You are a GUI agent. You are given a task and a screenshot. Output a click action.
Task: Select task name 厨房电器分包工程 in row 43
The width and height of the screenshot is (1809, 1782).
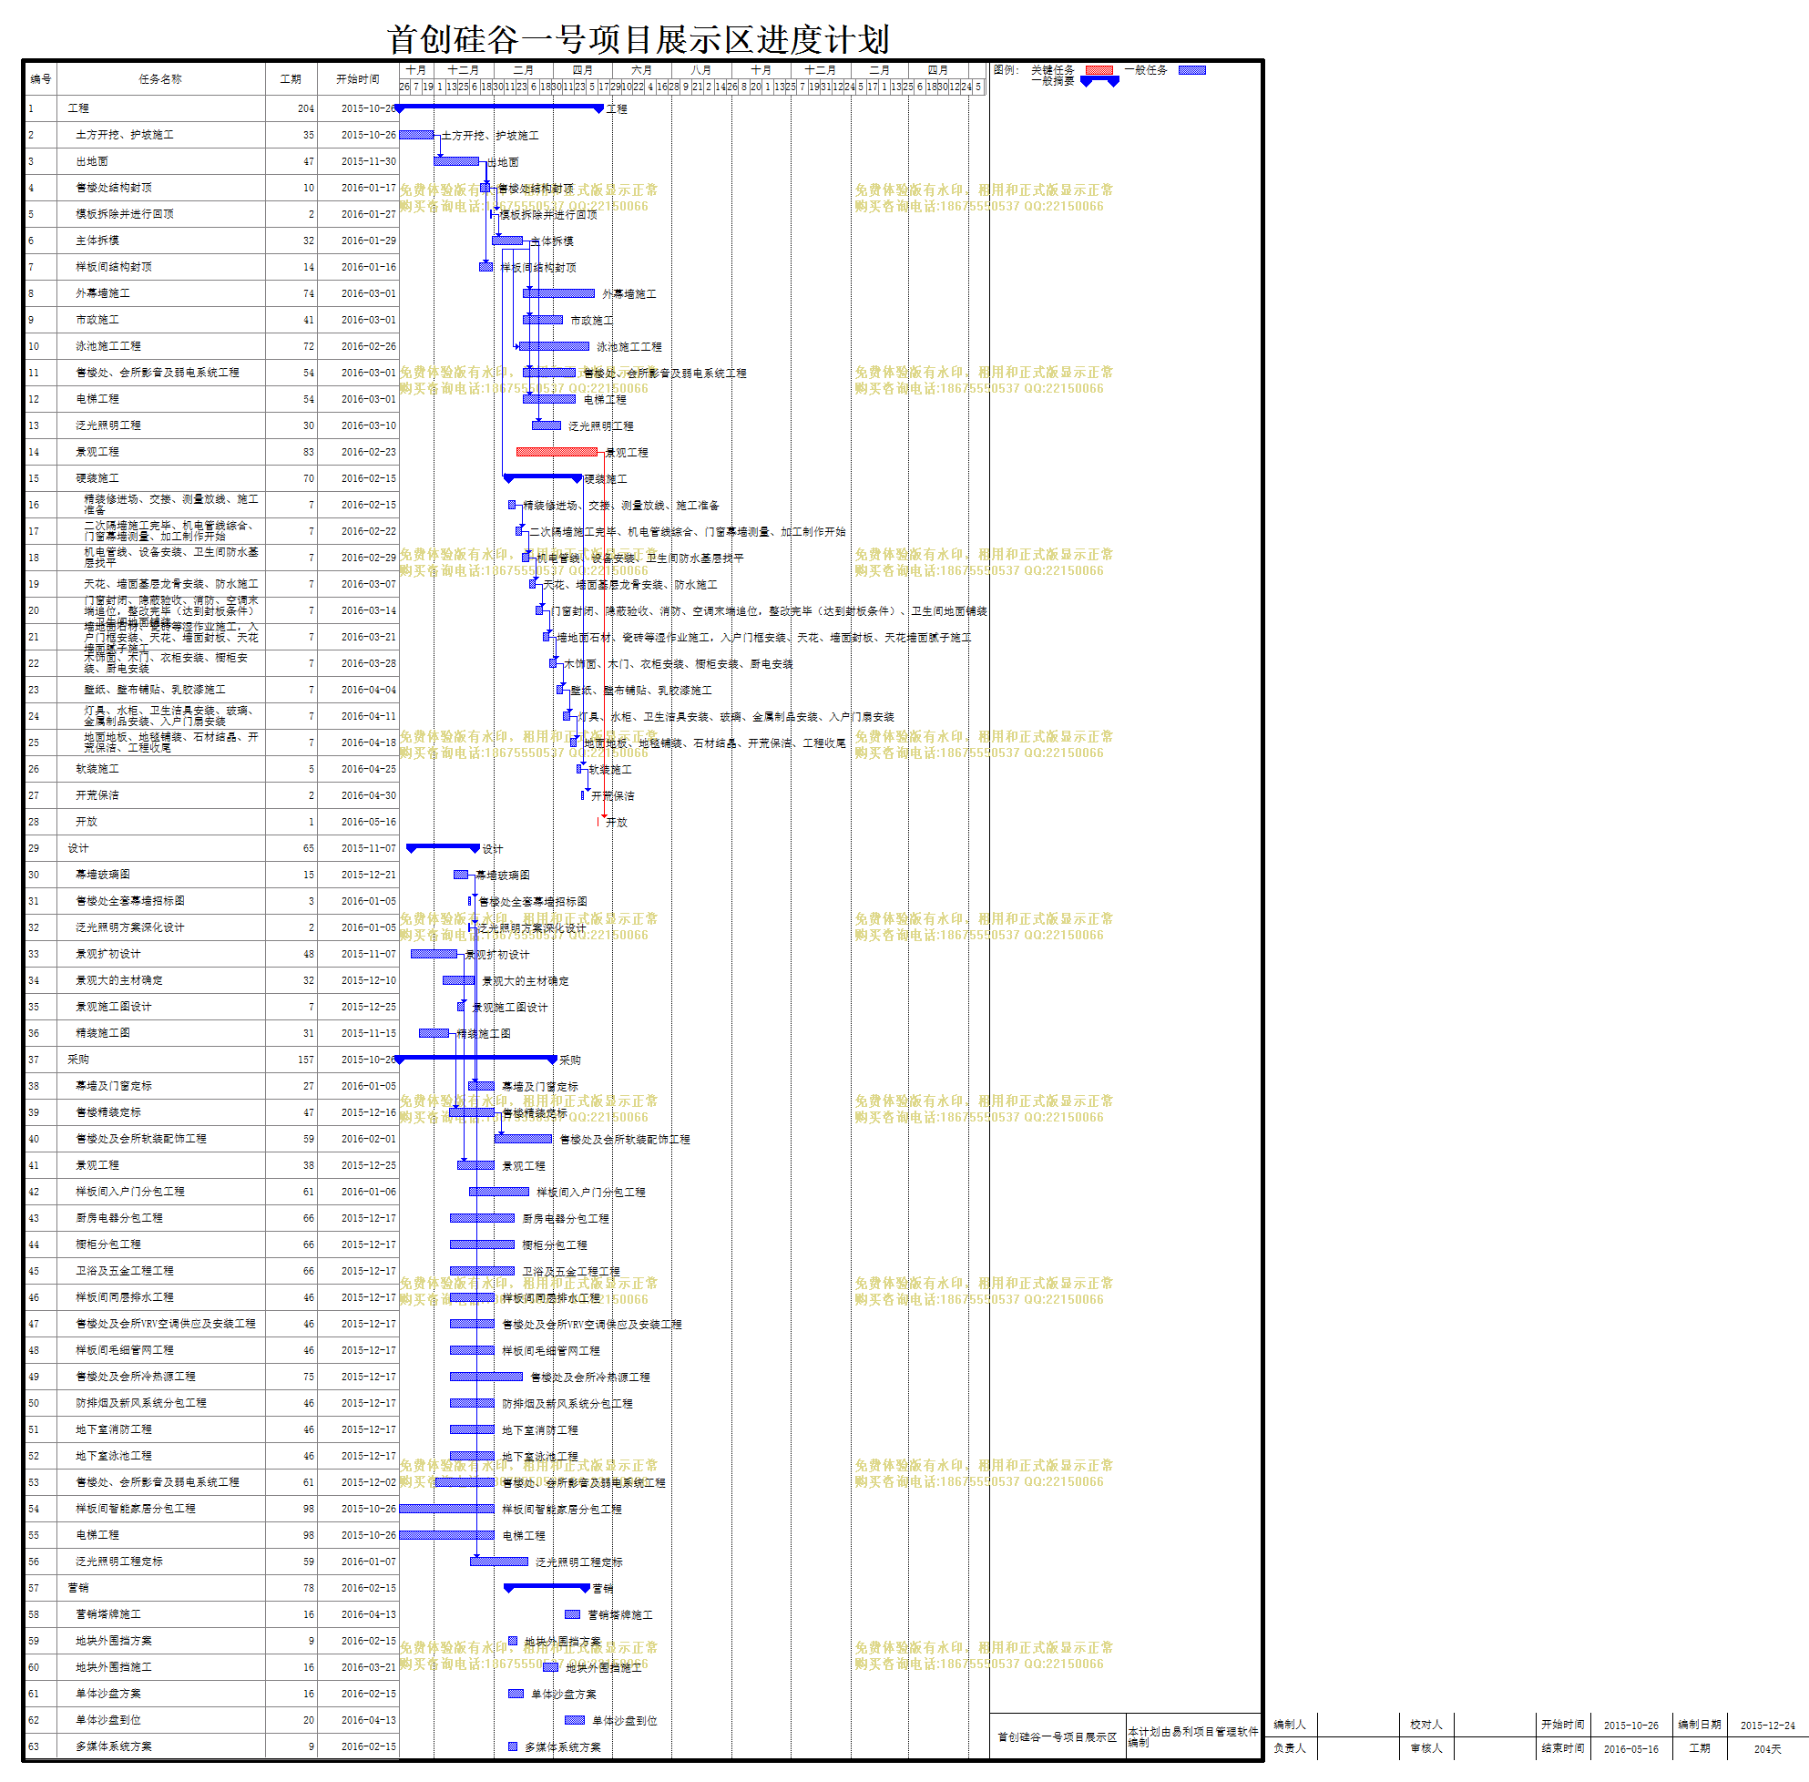[118, 1219]
